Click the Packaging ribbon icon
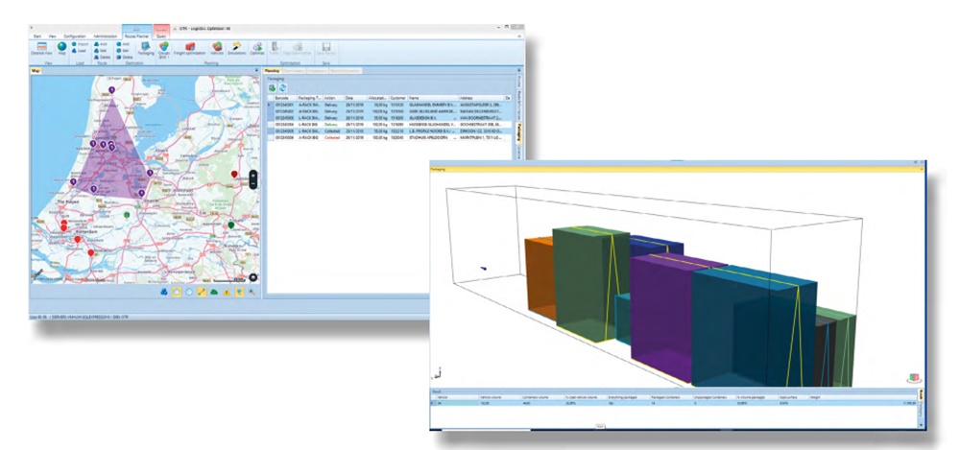This screenshot has height=450, width=960. (146, 48)
